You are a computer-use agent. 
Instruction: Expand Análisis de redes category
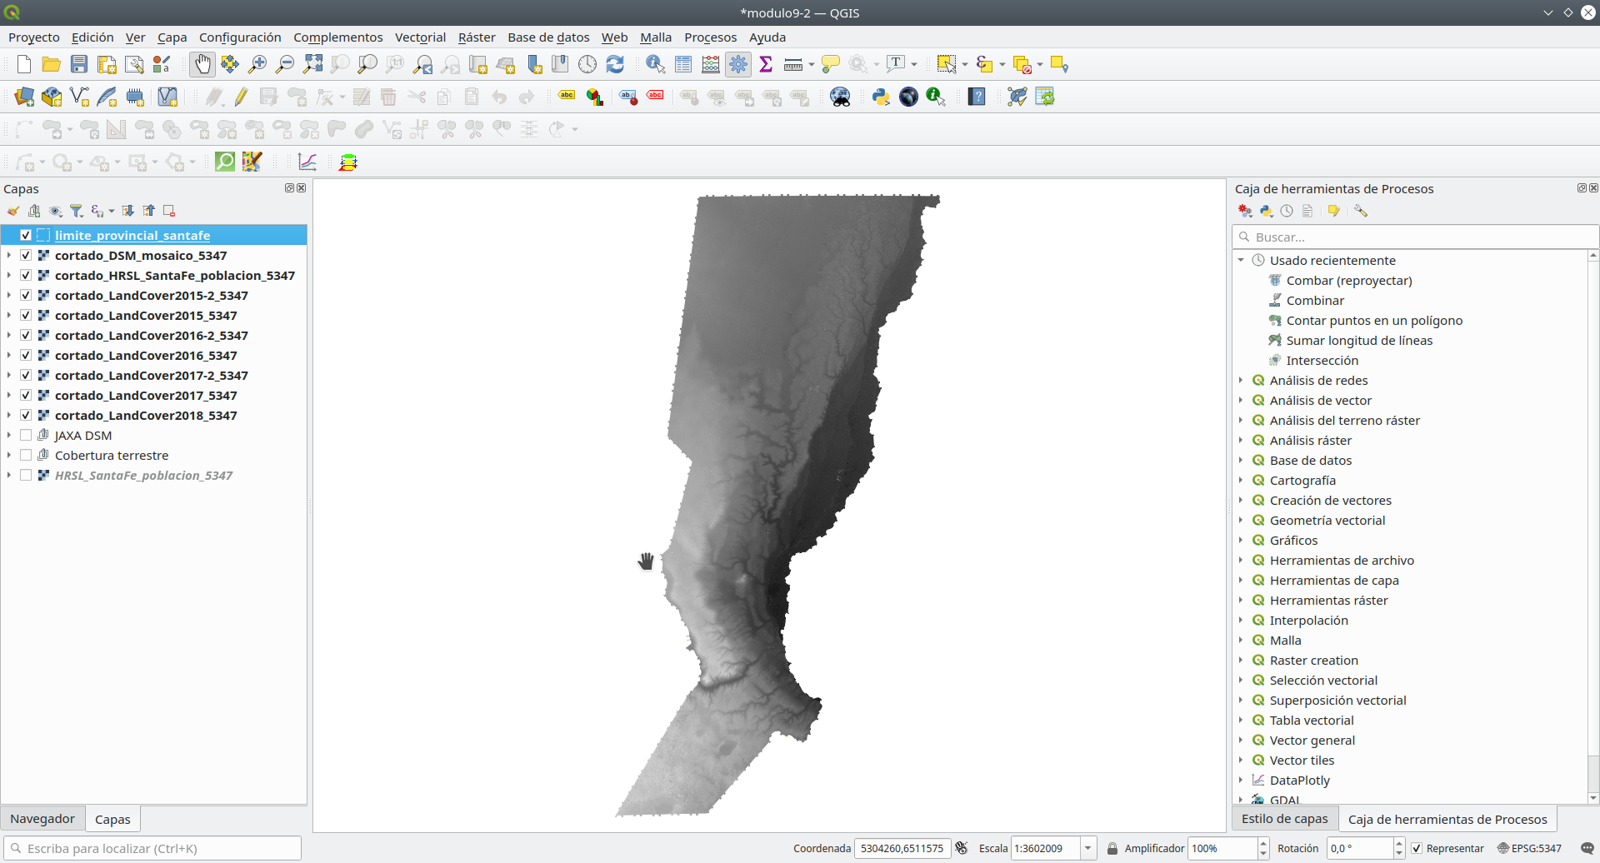pyautogui.click(x=1241, y=380)
